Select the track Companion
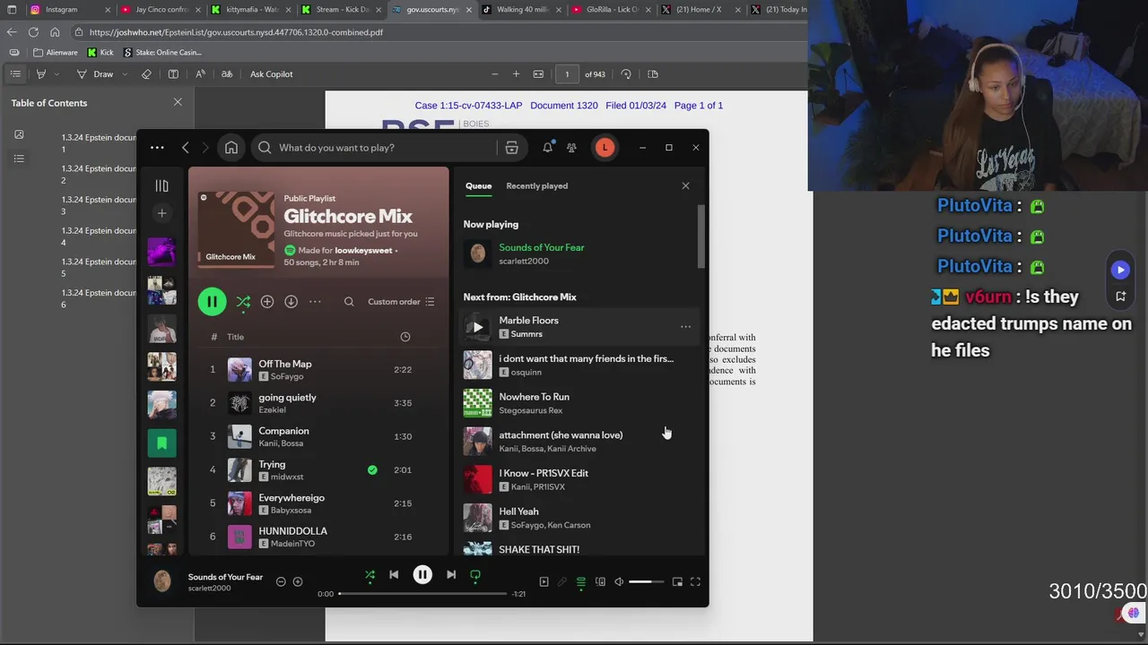The height and width of the screenshot is (645, 1148). point(318,436)
